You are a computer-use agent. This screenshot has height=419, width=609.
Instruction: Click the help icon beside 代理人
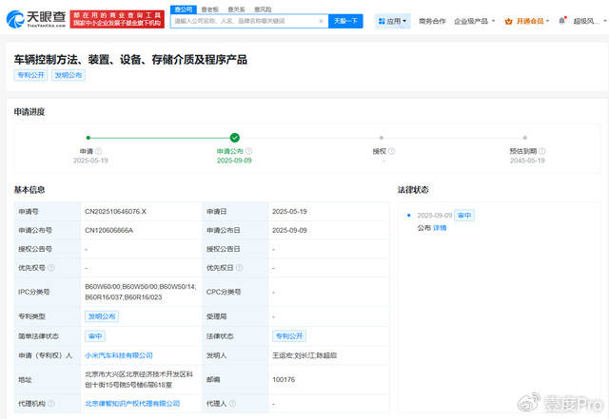point(232,404)
